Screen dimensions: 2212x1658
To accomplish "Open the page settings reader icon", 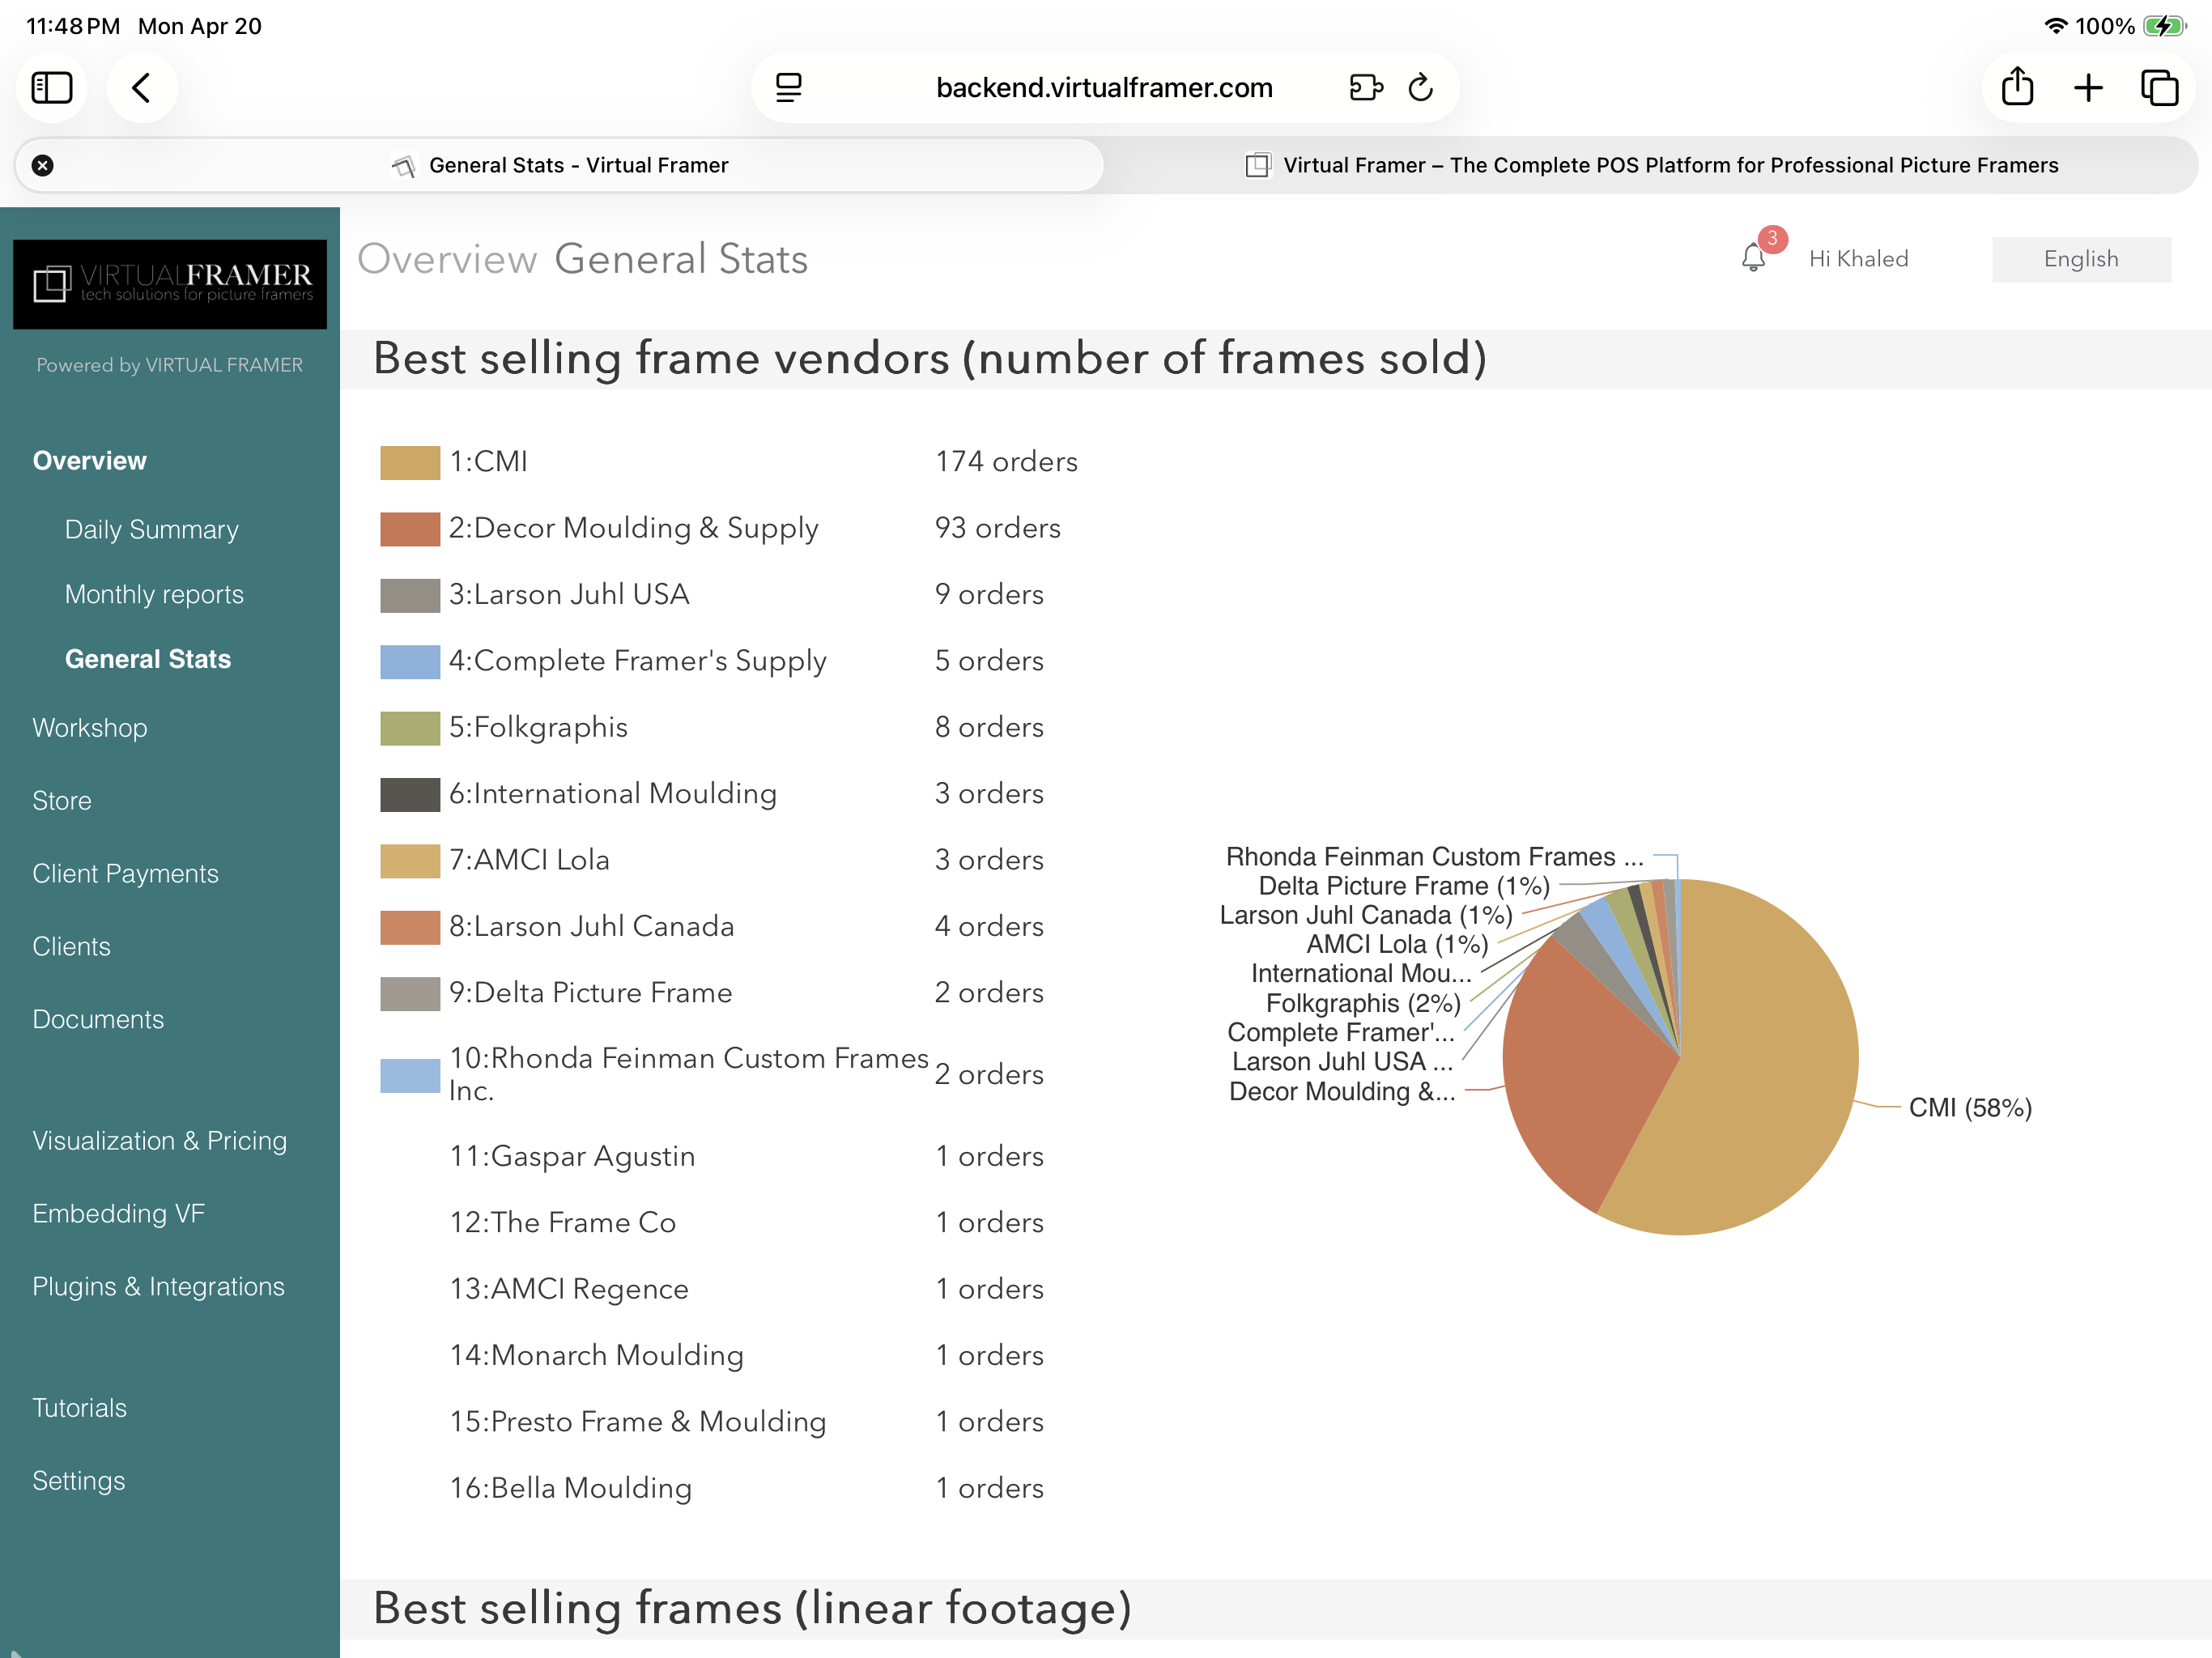I will pyautogui.click(x=789, y=88).
